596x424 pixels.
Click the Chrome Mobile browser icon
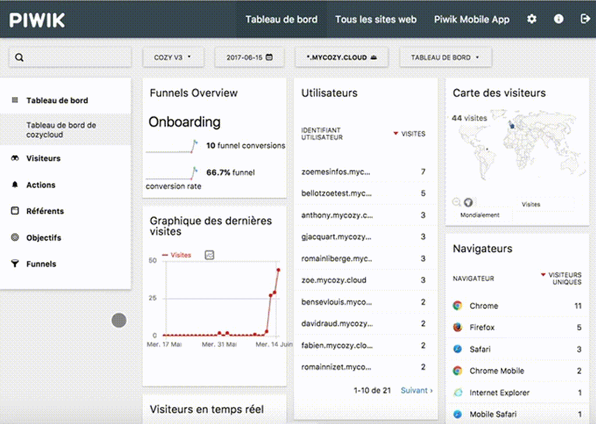click(x=457, y=371)
